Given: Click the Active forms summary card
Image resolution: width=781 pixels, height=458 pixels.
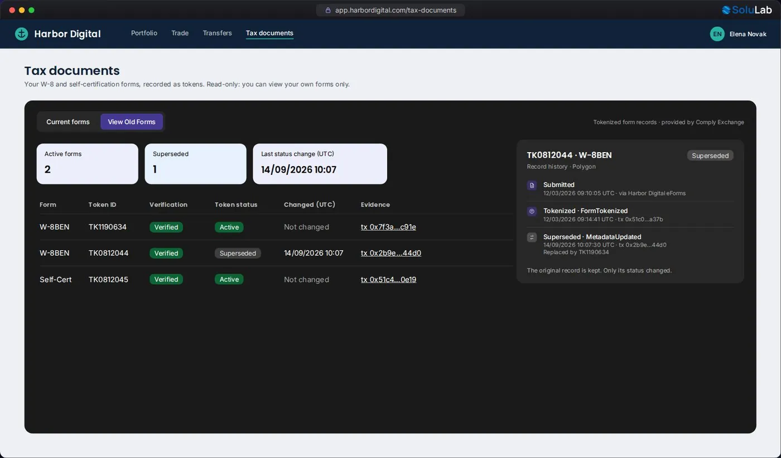Looking at the screenshot, I should pos(88,164).
